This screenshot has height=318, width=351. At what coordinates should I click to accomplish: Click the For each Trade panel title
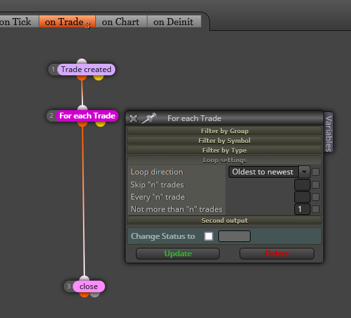[x=194, y=118]
